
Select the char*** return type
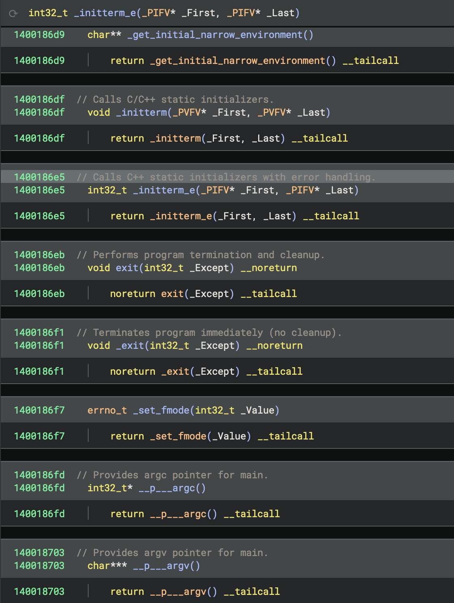(107, 566)
